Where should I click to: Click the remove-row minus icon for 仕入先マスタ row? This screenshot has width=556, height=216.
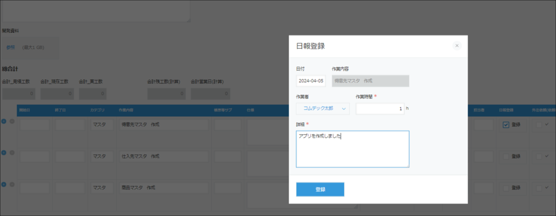(12, 153)
